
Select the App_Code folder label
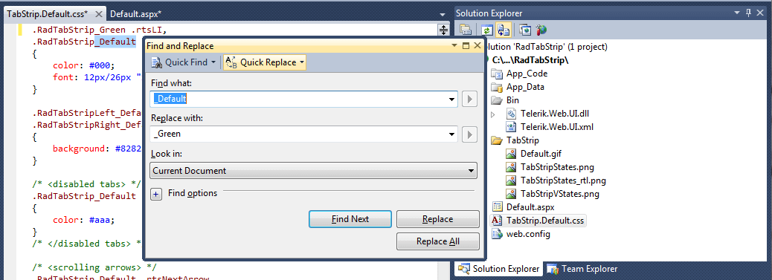click(527, 74)
